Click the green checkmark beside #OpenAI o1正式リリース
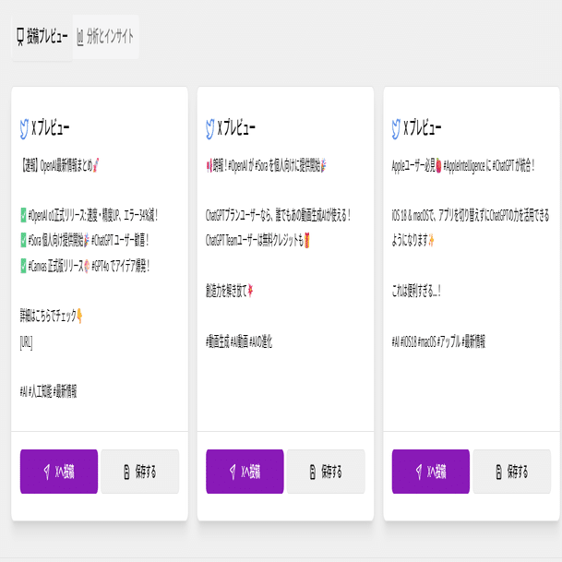This screenshot has height=562, width=562. [23, 215]
